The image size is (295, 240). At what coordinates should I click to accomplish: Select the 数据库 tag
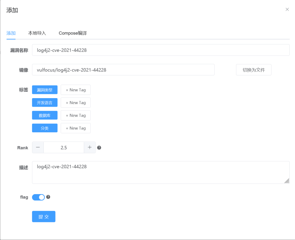coord(44,115)
